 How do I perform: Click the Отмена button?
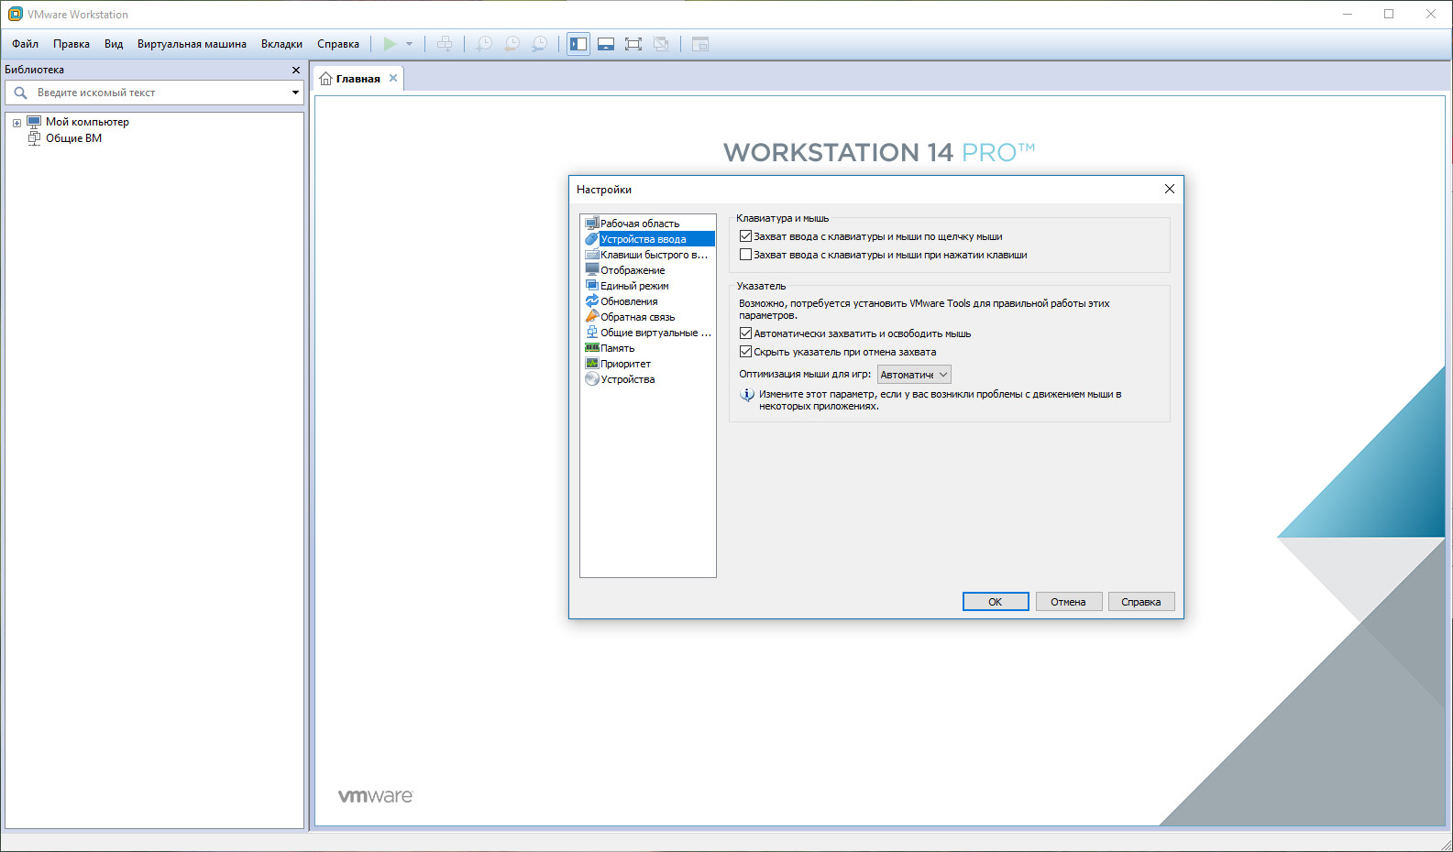pyautogui.click(x=1068, y=602)
